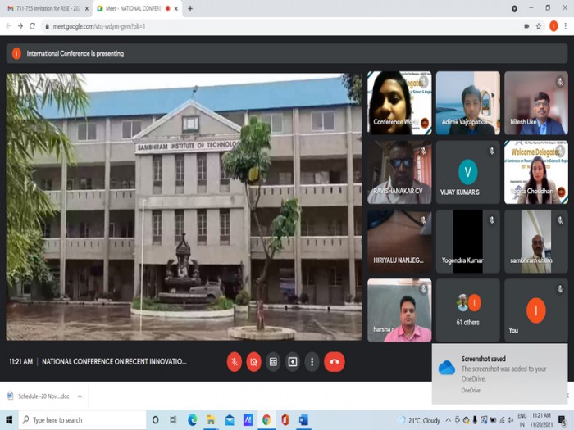The width and height of the screenshot is (574, 430).
Task: Open the downloaded Schedule -20 Nov doc
Action: coord(41,396)
